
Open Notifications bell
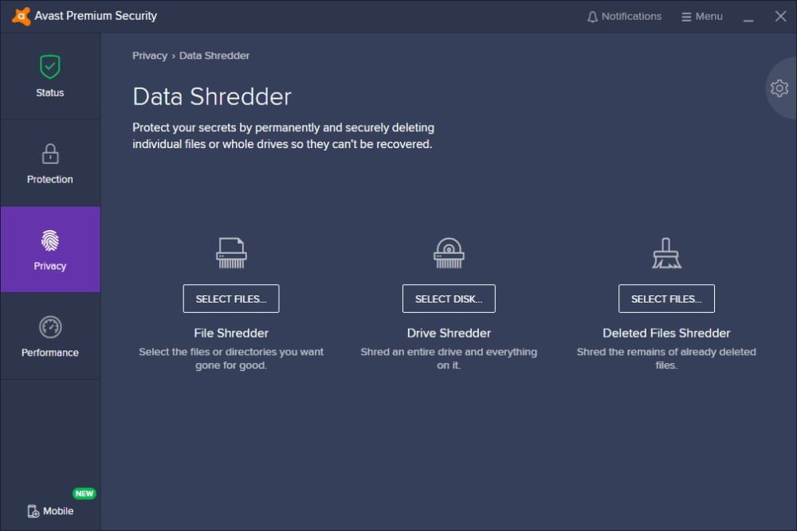coord(624,16)
